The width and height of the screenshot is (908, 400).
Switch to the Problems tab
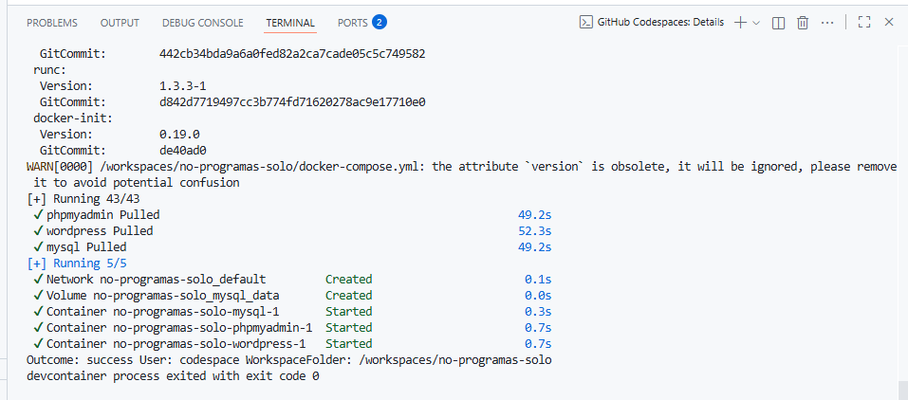[52, 22]
